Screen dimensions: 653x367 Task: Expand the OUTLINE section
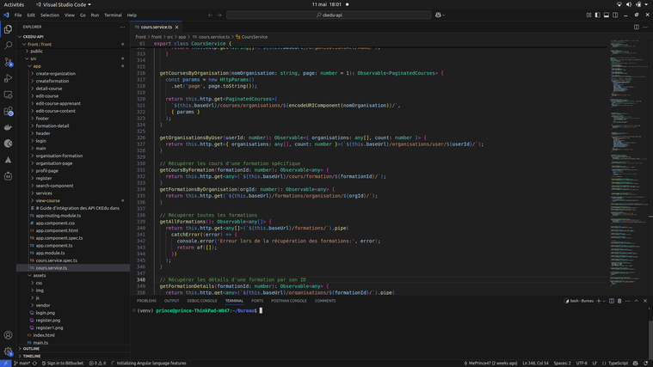click(31, 349)
